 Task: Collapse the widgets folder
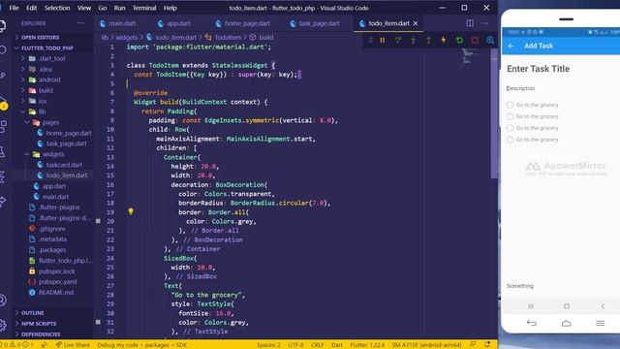tap(53, 154)
